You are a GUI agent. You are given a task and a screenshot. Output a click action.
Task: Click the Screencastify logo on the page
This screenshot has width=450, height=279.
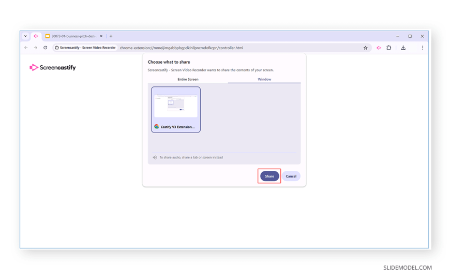[53, 67]
